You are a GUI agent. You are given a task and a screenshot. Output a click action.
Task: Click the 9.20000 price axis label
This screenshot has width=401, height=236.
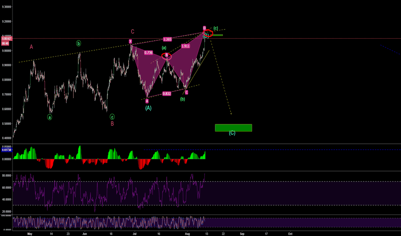[x=6, y=21]
